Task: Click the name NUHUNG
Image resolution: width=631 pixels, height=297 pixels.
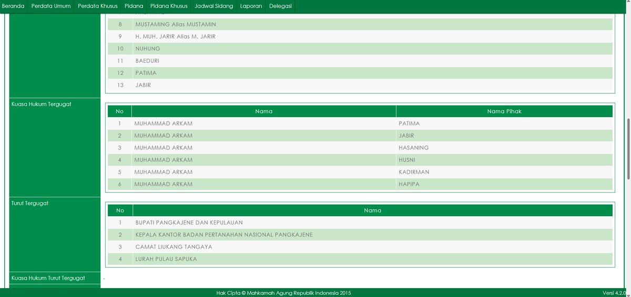Action: 148,49
